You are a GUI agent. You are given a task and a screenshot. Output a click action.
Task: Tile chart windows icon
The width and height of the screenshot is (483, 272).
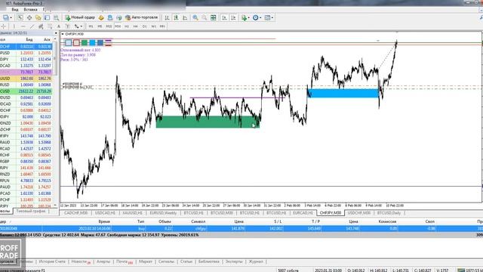coord(213,17)
